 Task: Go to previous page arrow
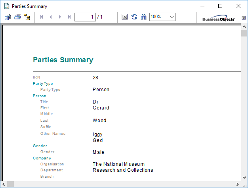[51, 17]
